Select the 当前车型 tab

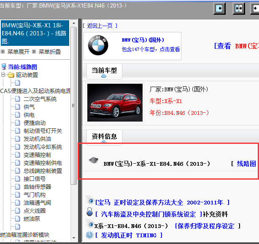click(104, 72)
